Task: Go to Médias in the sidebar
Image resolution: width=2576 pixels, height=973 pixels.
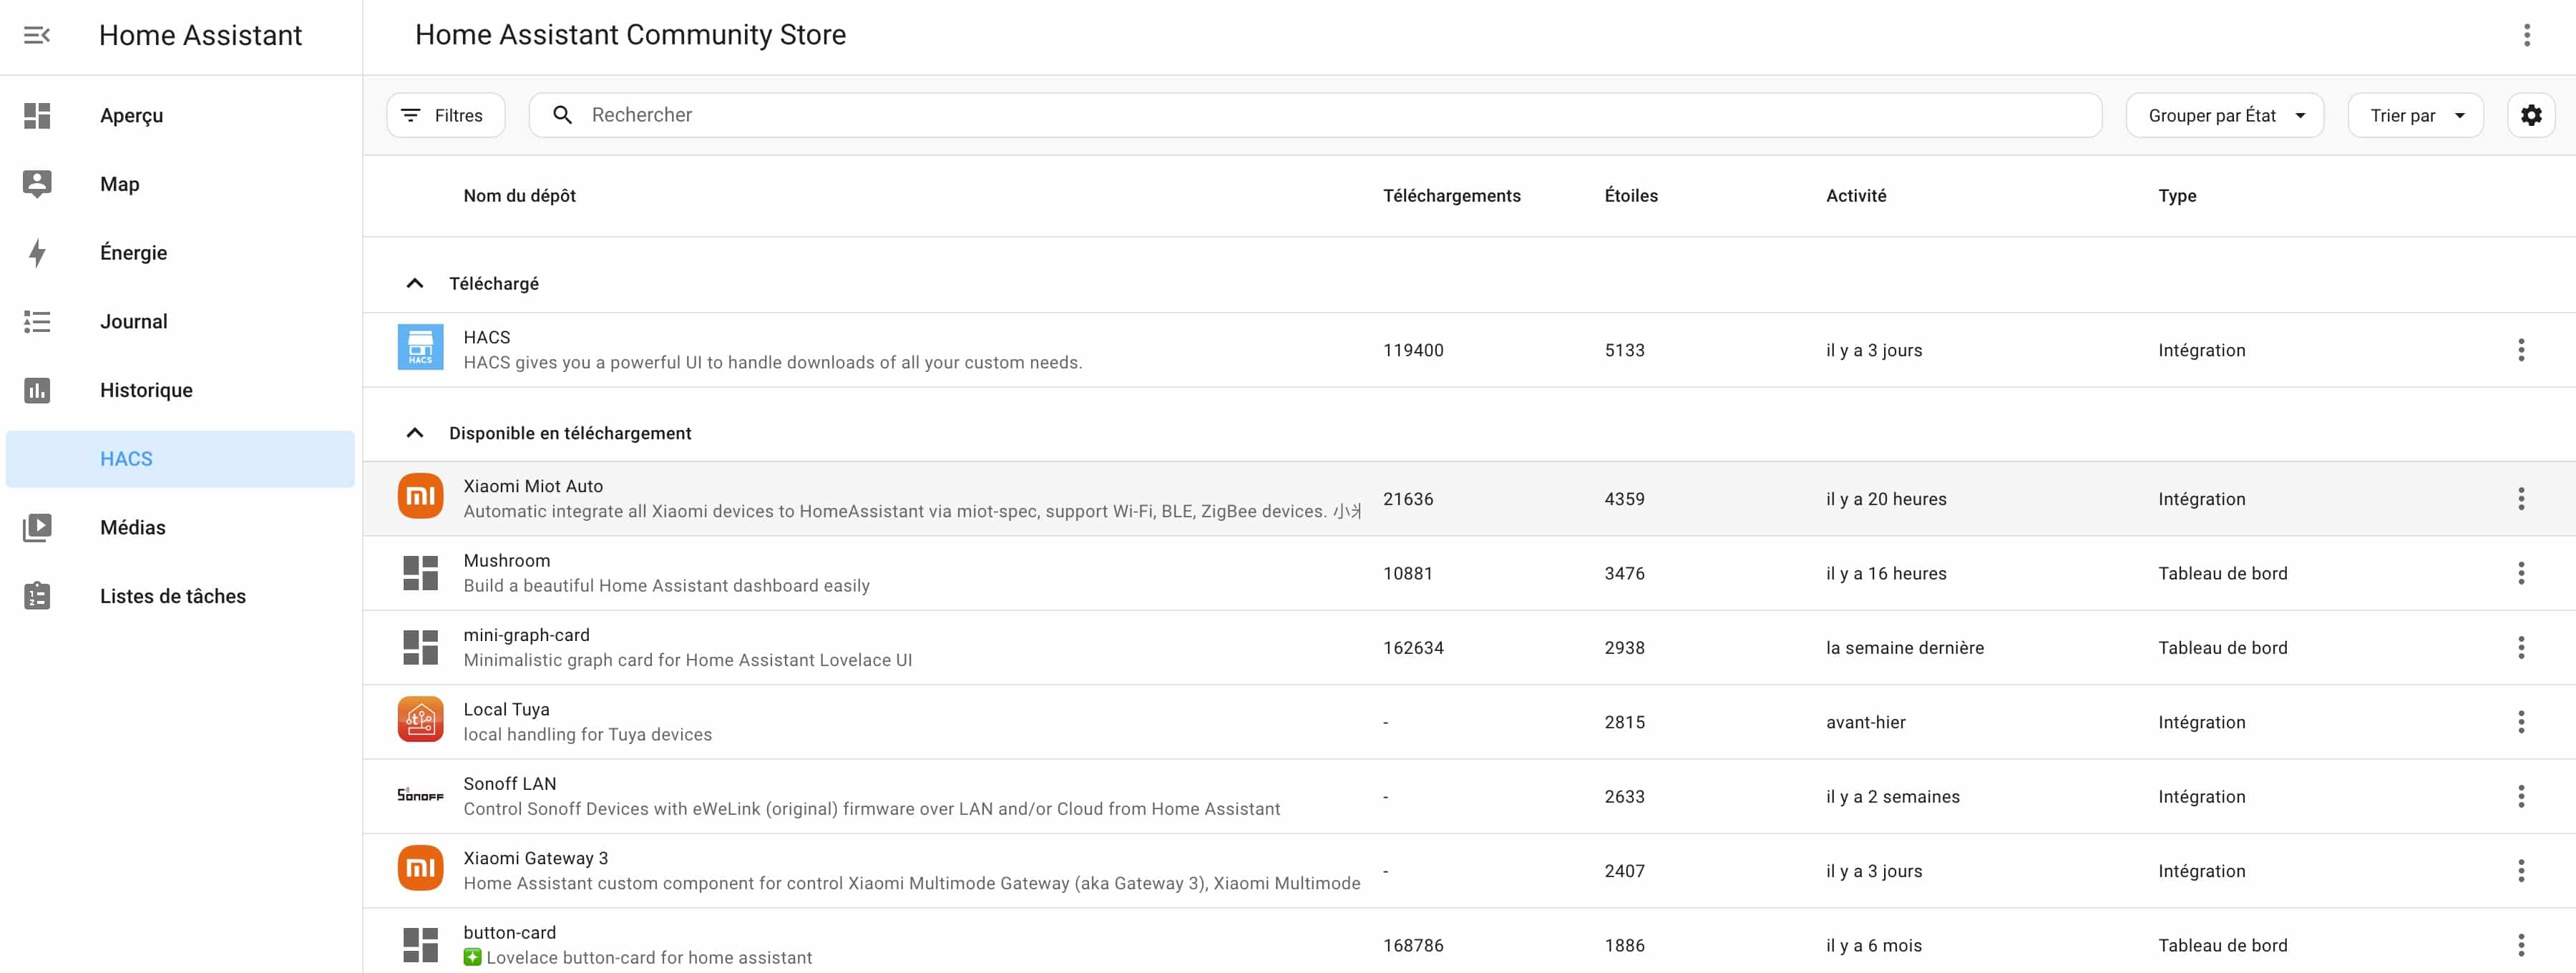Action: 180,527
